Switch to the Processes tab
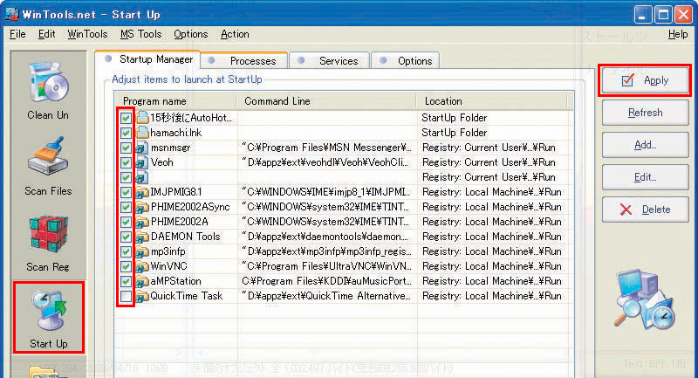This screenshot has width=698, height=378. coord(244,61)
